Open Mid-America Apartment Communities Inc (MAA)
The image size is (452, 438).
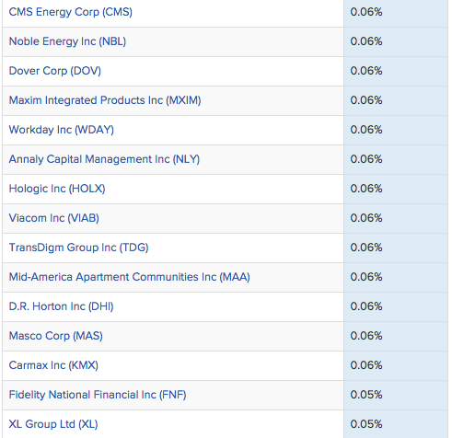[x=130, y=277]
